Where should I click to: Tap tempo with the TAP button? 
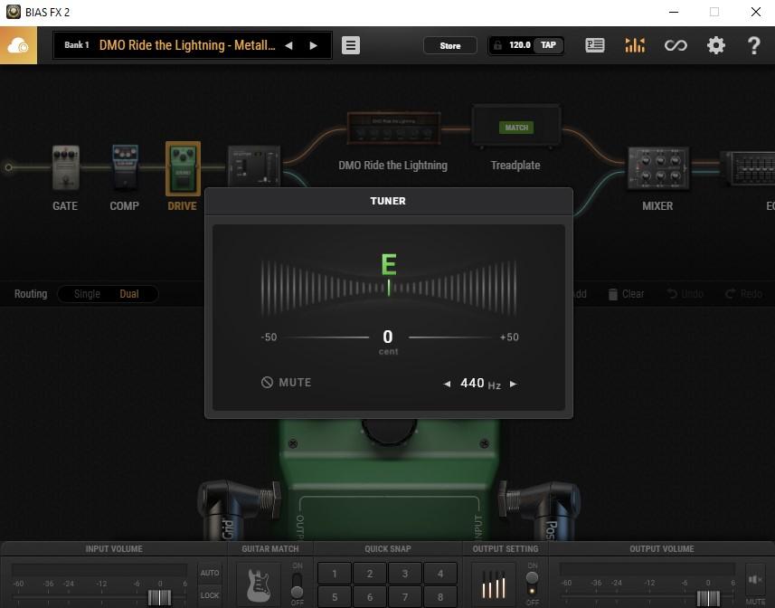pyautogui.click(x=548, y=45)
